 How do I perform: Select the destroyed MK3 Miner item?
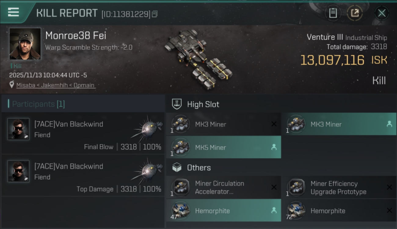pyautogui.click(x=224, y=124)
